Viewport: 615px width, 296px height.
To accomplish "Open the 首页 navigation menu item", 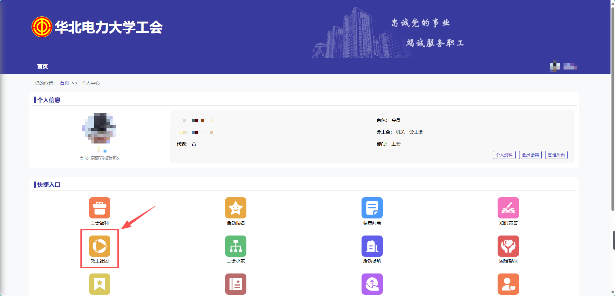I will pyautogui.click(x=42, y=66).
